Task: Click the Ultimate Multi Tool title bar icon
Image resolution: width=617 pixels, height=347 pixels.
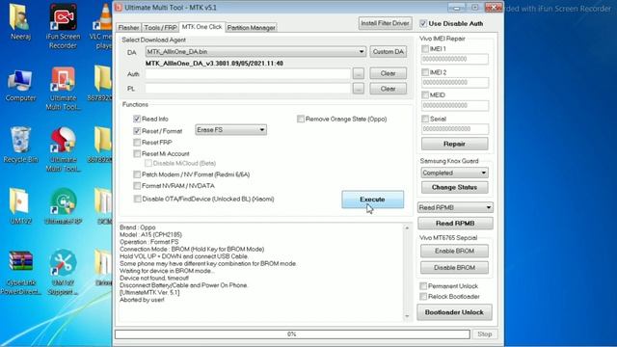Action: pos(119,8)
